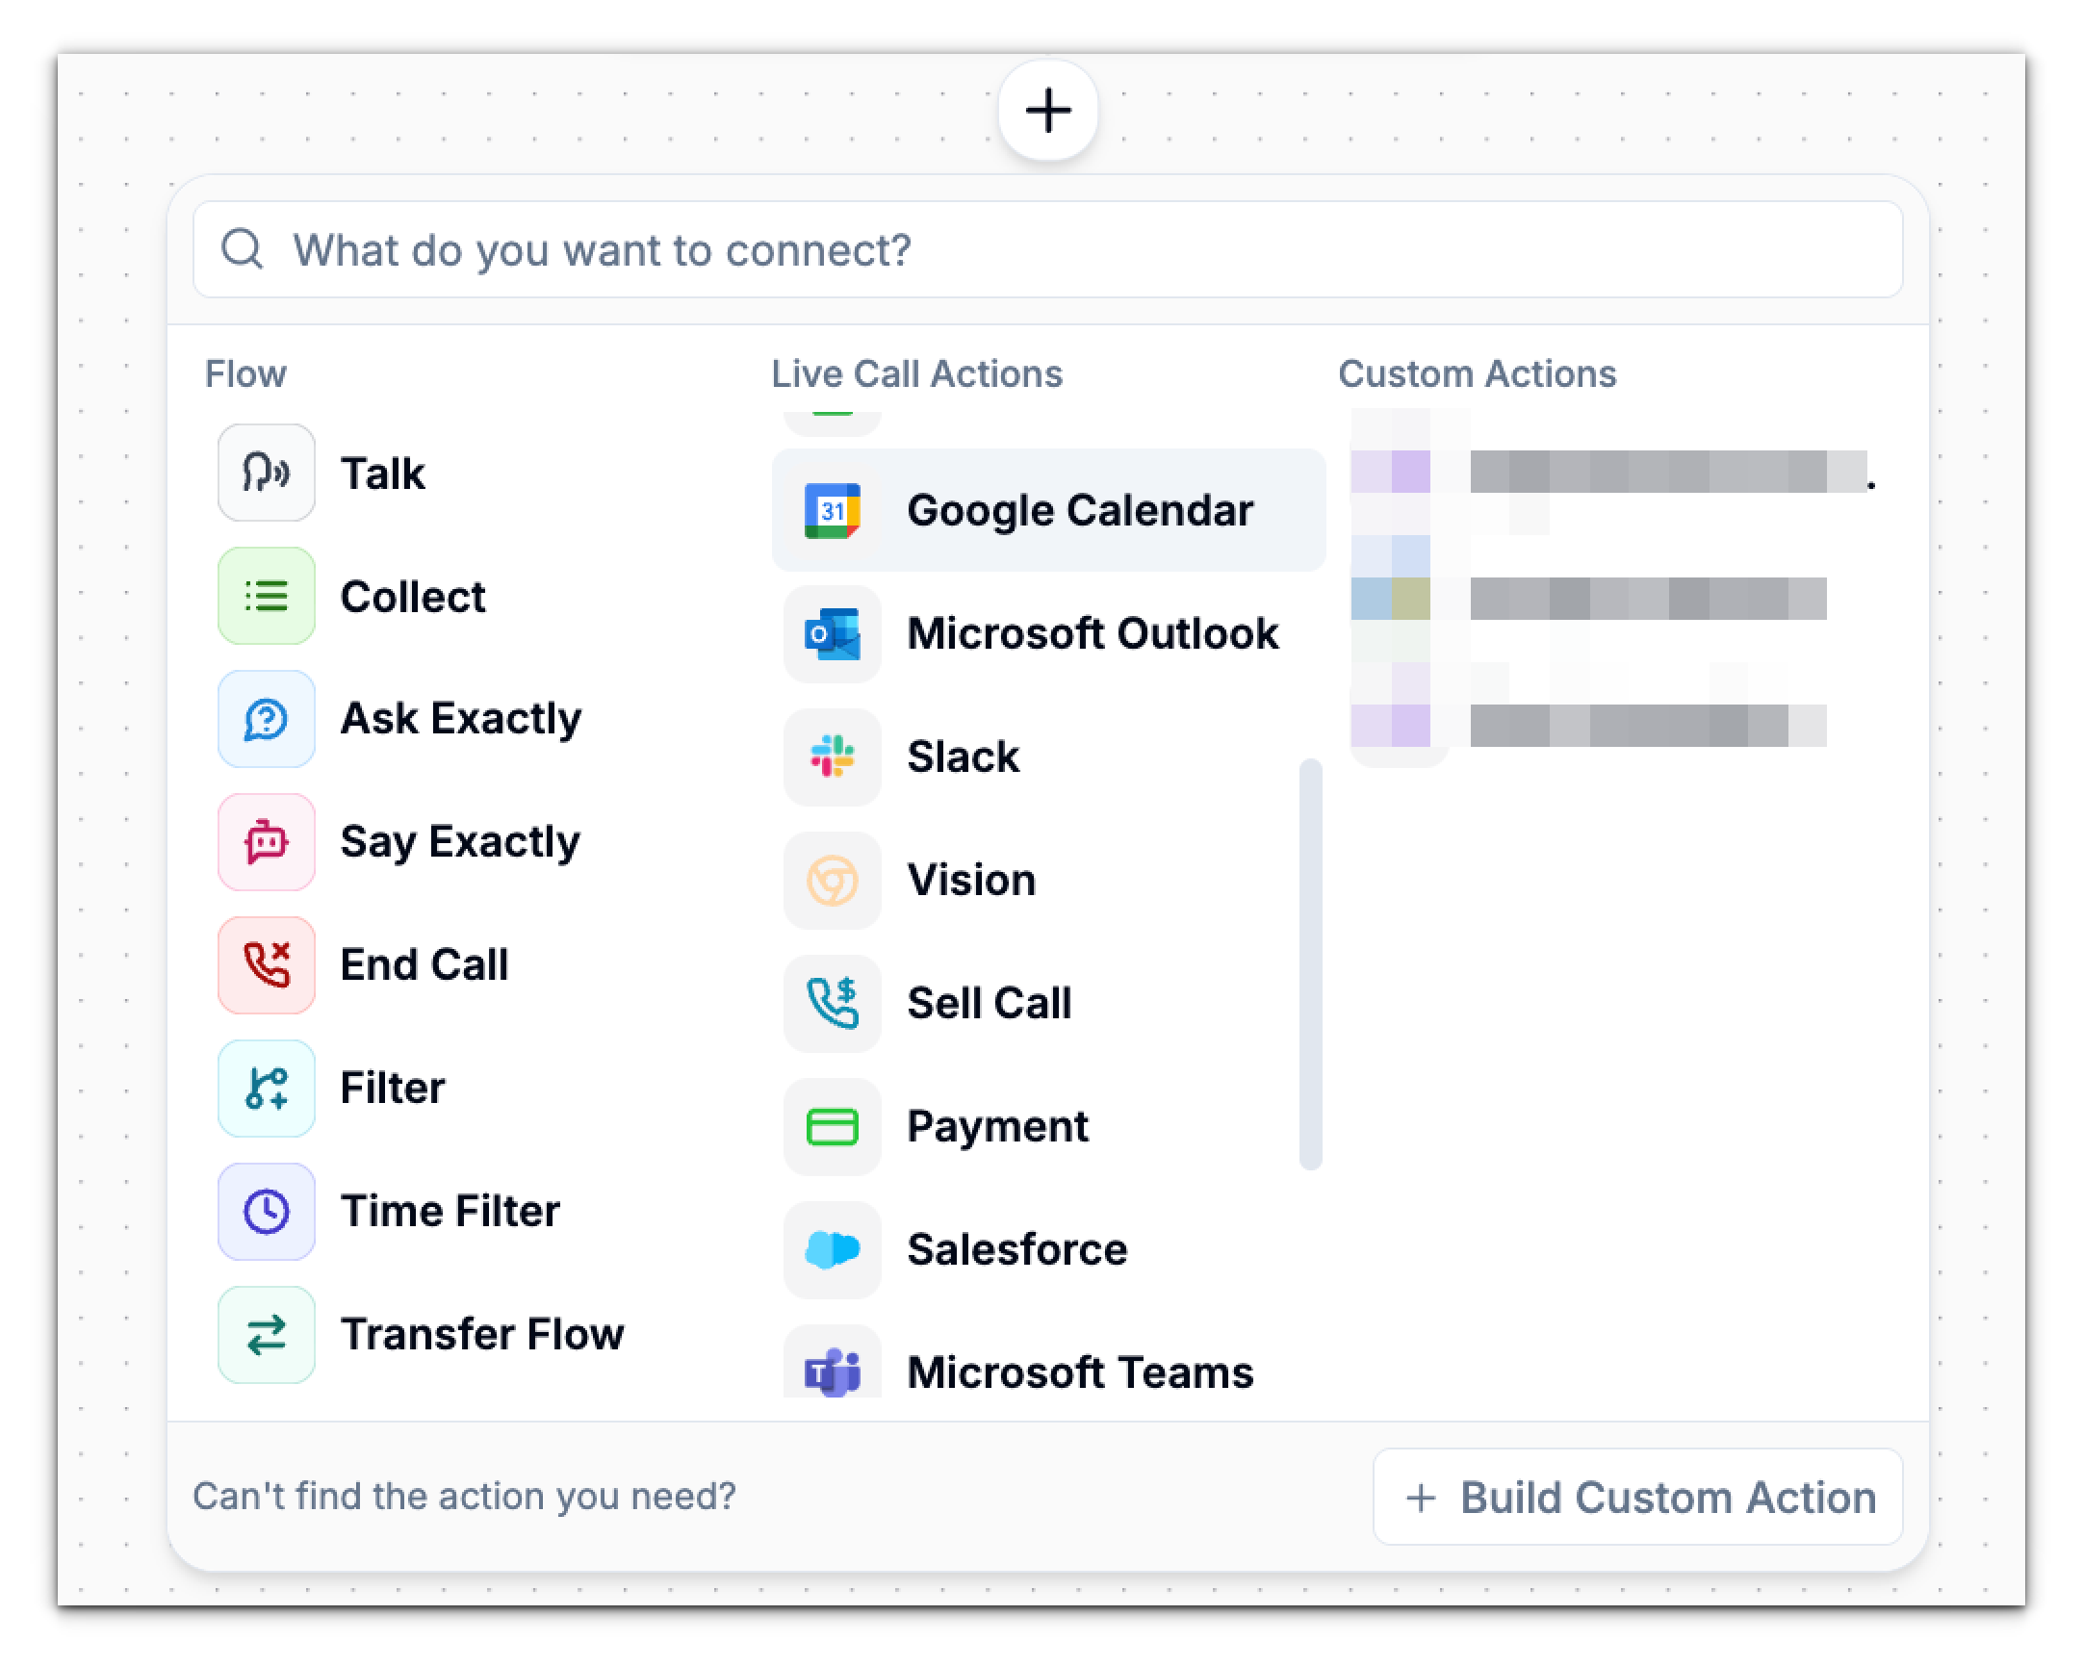Image resolution: width=2083 pixels, height=1667 pixels.
Task: Select the Slack integration icon
Action: 832,757
